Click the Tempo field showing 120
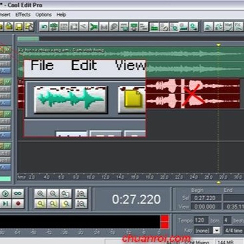 point(201,221)
